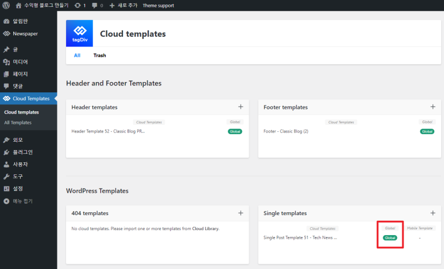Image resolution: width=444 pixels, height=269 pixels.
Task: Click the 댓글 comment icon in sidebar
Action: (x=6, y=86)
